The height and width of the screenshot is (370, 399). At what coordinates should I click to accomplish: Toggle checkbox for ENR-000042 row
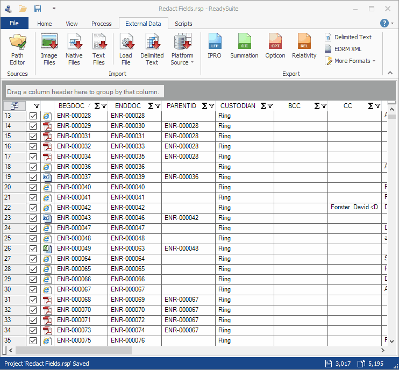[33, 208]
